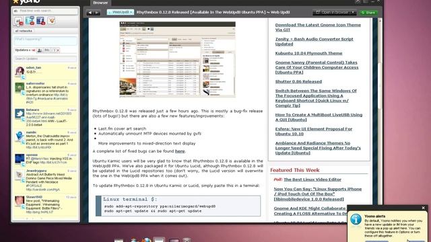Close the Yoono alerts popup
Viewport: 431px width, 242px height.
(424, 208)
